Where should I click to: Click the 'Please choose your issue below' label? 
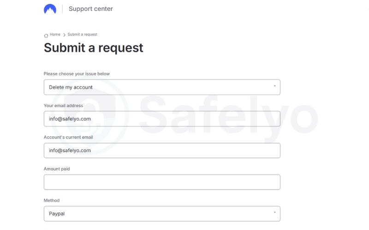tap(77, 74)
